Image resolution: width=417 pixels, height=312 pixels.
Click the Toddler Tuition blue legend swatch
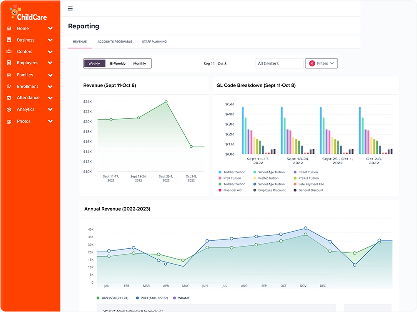coord(220,172)
